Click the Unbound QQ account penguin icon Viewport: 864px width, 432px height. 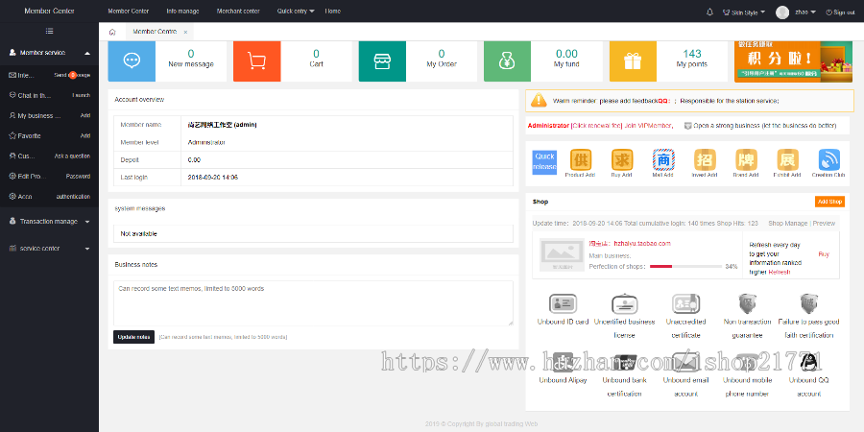(808, 362)
